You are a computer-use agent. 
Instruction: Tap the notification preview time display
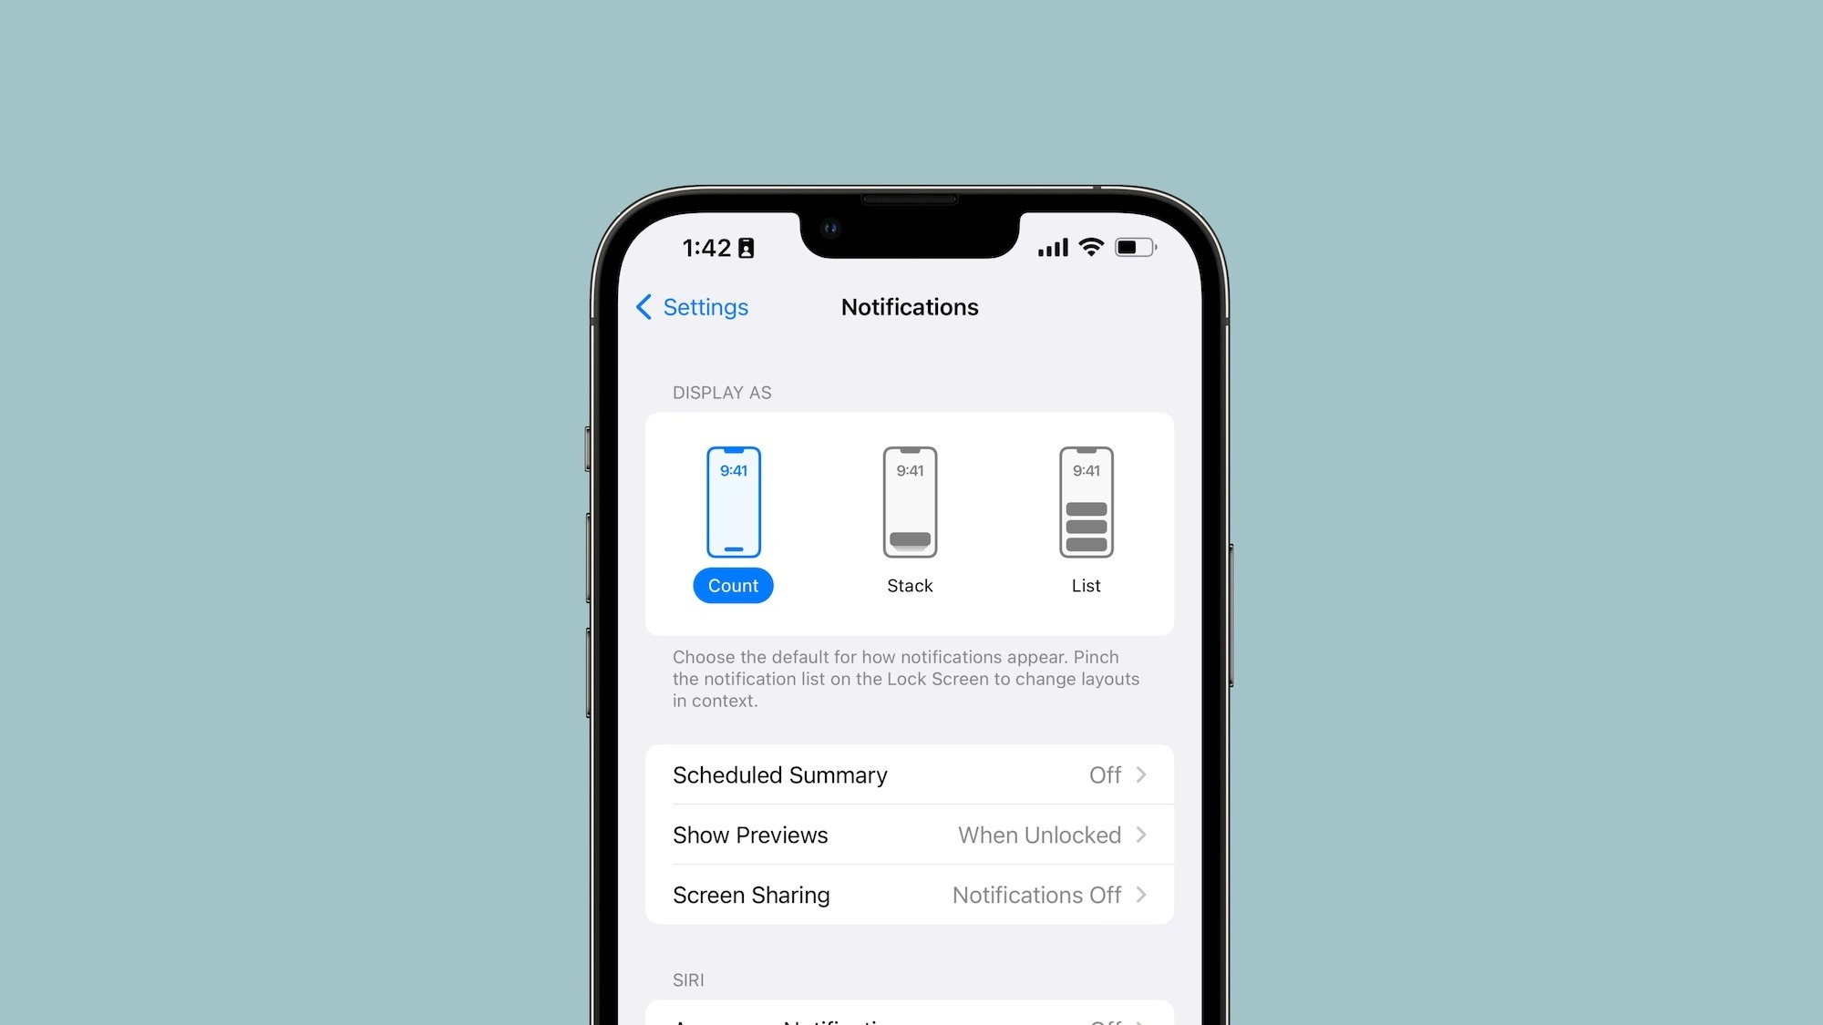[733, 469]
